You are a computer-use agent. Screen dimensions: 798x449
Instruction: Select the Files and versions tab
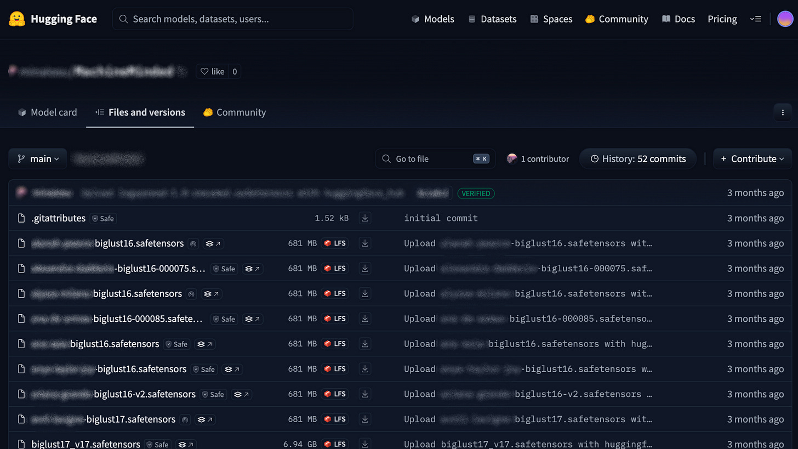[x=140, y=112]
